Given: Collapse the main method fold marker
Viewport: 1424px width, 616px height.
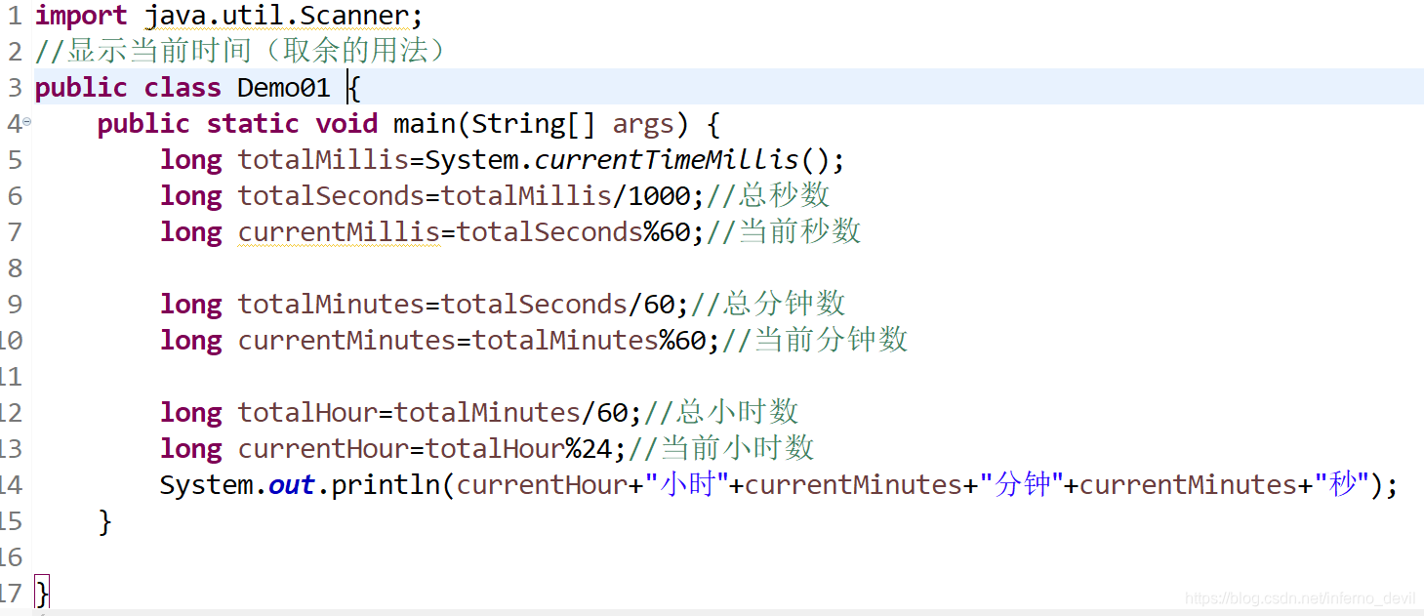Looking at the screenshot, I should coord(27,122).
